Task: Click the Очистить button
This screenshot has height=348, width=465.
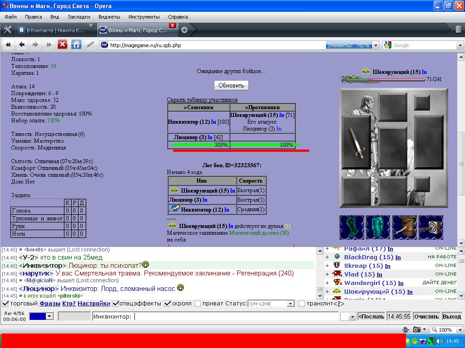Action: [x=426, y=316]
